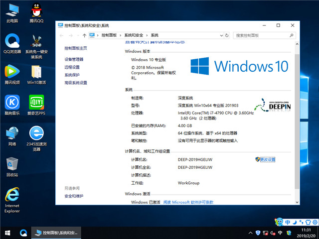319x239 pixels.
Task: Select the 网络 desktop icon
Action: [x=12, y=136]
